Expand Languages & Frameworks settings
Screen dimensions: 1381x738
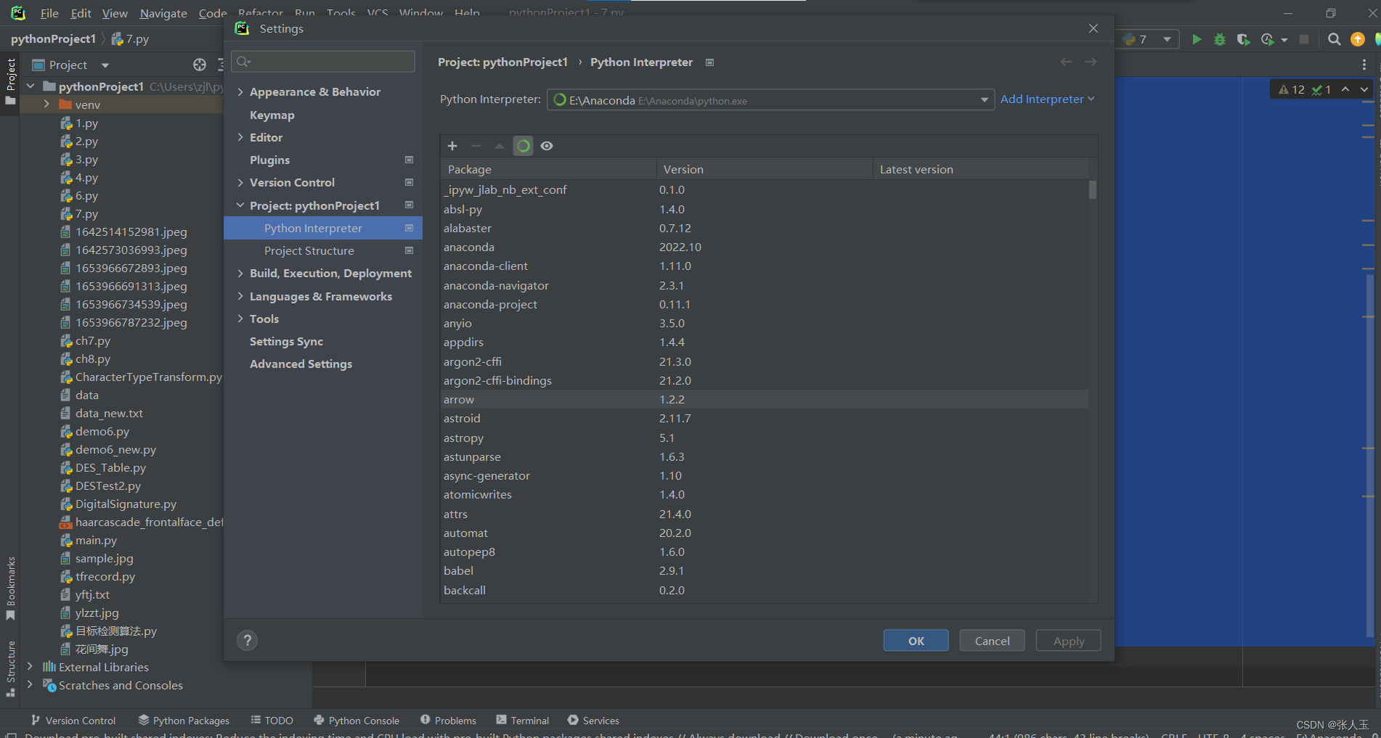[x=240, y=296]
